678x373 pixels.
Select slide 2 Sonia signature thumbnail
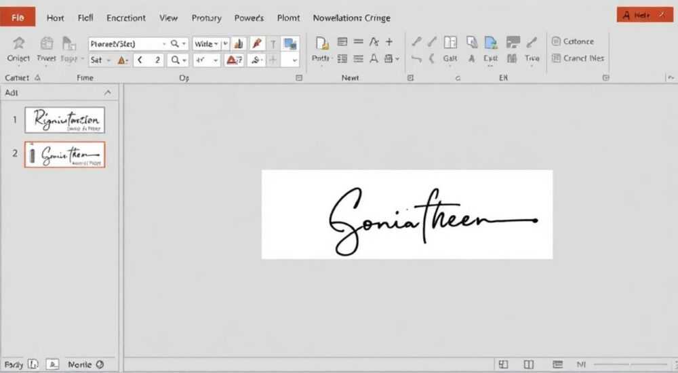coord(65,155)
